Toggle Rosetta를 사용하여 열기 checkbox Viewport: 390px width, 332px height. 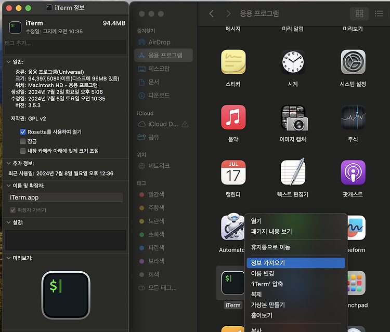point(23,131)
